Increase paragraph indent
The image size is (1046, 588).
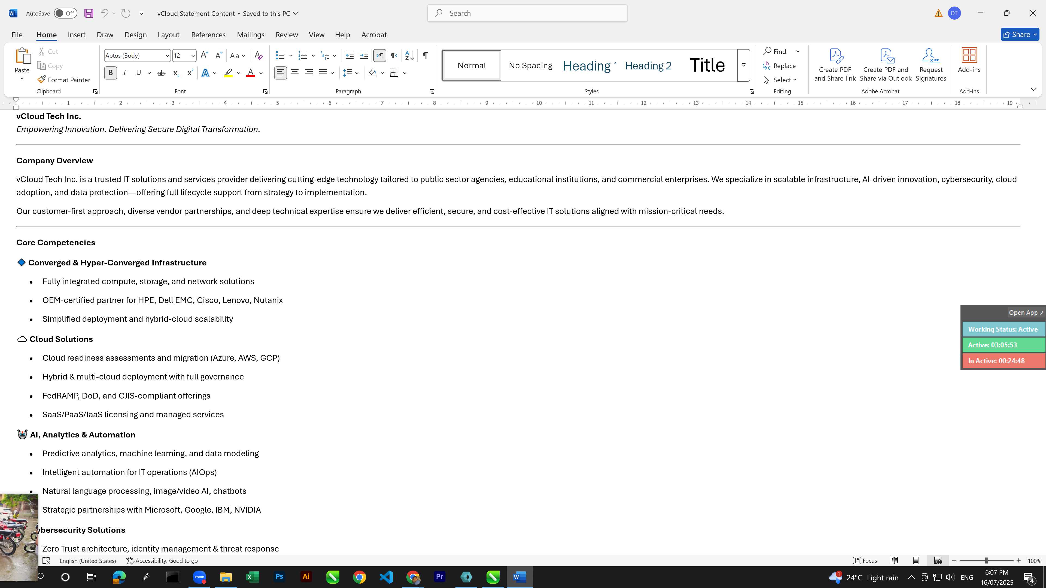364,56
